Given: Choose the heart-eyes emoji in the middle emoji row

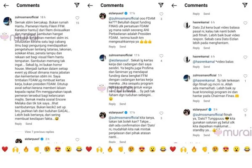Looking at the screenshot, I should click(141, 149).
